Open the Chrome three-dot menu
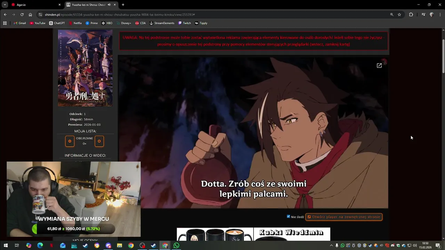 pos(440,15)
